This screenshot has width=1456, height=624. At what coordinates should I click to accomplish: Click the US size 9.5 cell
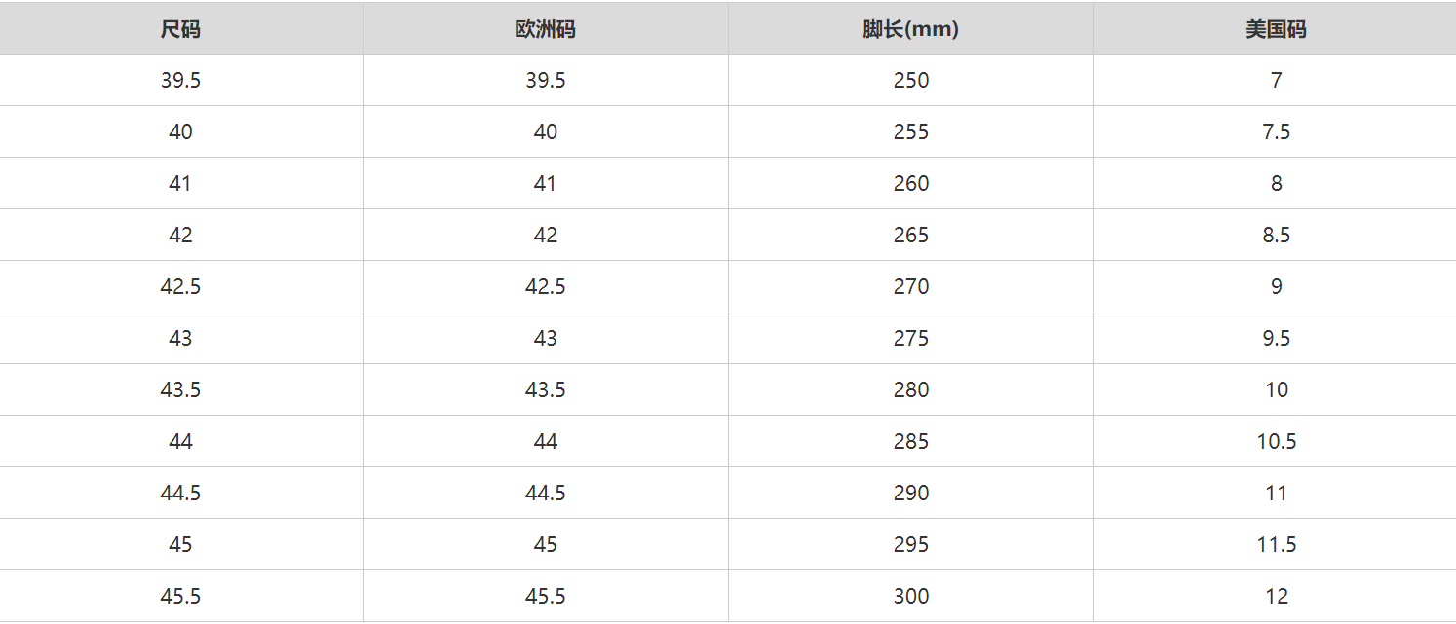tap(1276, 338)
